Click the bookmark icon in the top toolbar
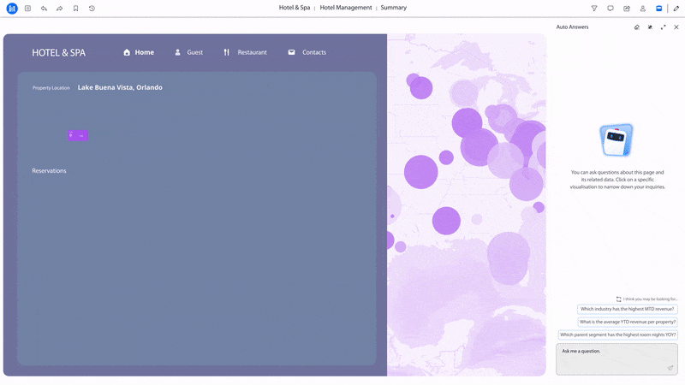The image size is (685, 385). click(x=75, y=8)
